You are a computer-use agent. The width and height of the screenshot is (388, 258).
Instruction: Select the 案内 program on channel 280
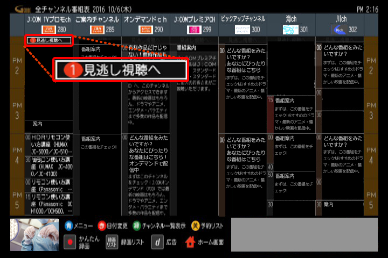pyautogui.click(x=48, y=126)
